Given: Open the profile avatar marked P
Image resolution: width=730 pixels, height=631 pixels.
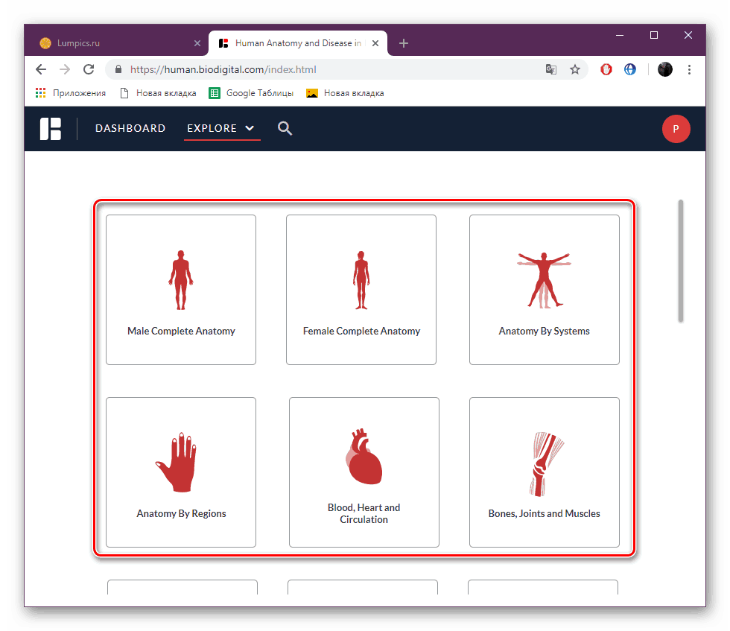Looking at the screenshot, I should pos(676,128).
